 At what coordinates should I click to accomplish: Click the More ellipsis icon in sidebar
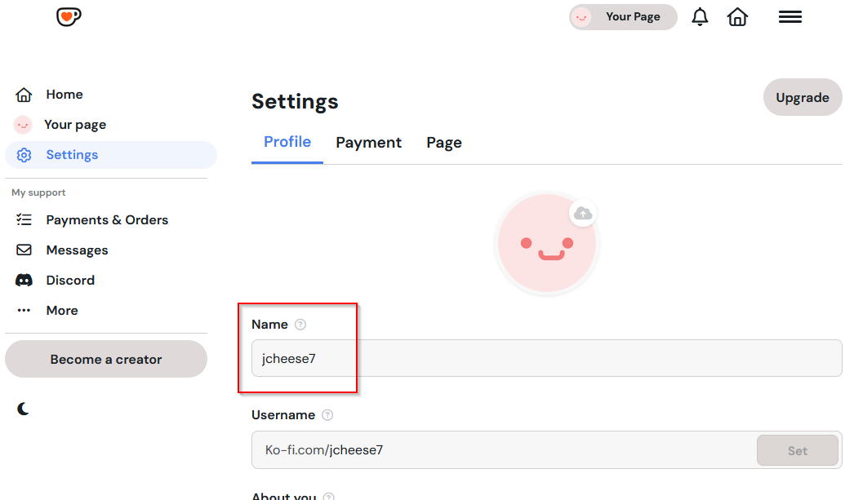click(x=24, y=310)
